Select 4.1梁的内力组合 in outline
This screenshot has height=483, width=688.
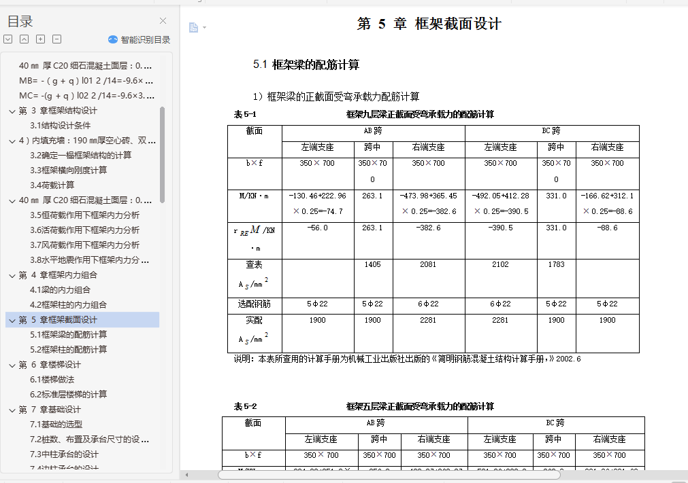60,290
